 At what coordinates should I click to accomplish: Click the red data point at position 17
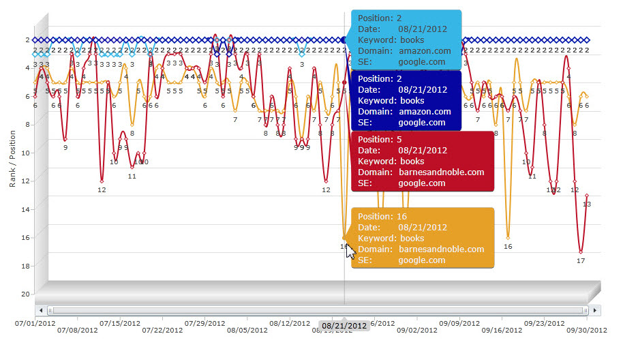click(581, 251)
